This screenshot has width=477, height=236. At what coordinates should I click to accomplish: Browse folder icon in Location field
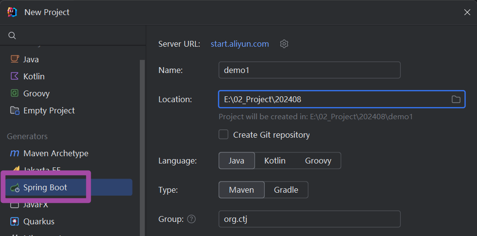click(456, 99)
